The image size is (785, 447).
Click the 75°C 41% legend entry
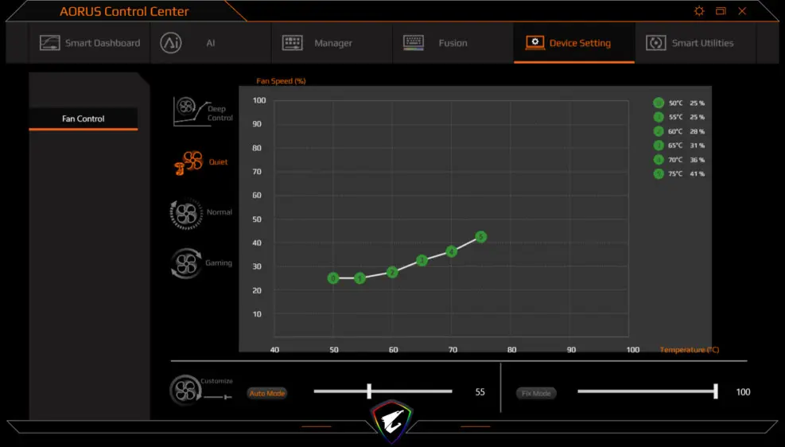pyautogui.click(x=679, y=173)
